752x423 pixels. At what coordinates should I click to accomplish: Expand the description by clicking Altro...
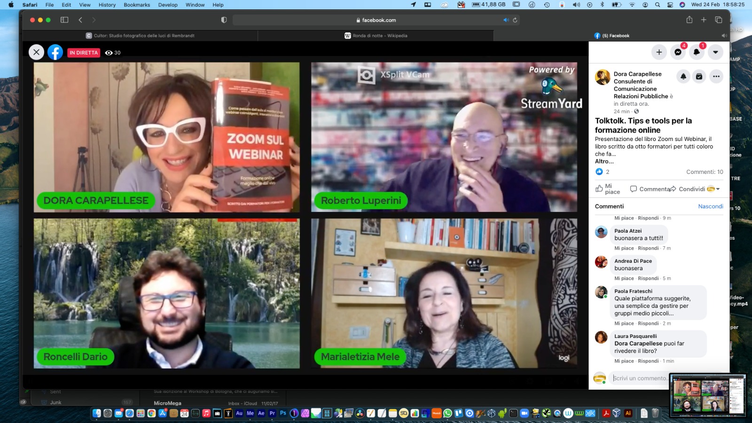[604, 161]
